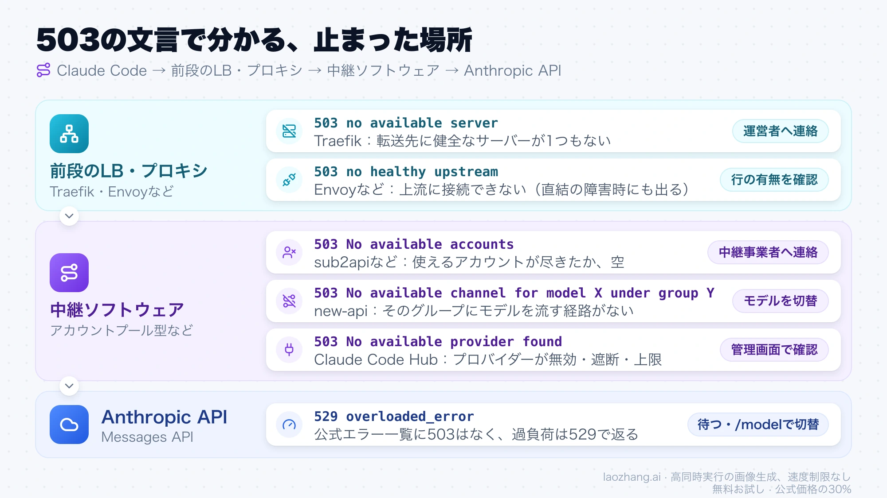Click the chevron below the 前段のLB・プロキシ section
This screenshot has width=887, height=498.
(69, 216)
